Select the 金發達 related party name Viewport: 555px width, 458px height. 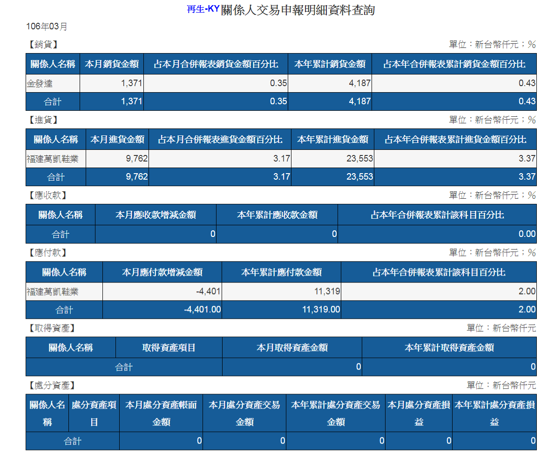pyautogui.click(x=40, y=83)
